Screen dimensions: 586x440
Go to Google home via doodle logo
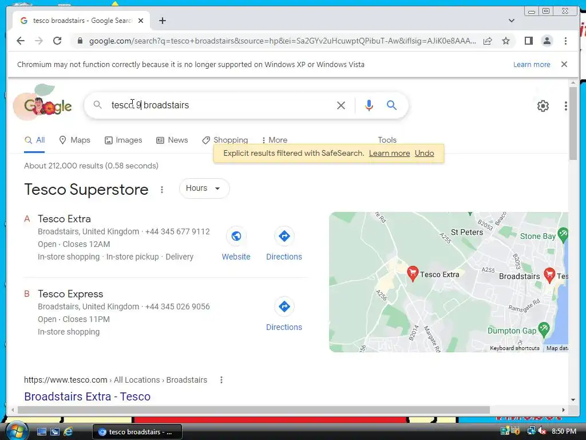point(42,102)
